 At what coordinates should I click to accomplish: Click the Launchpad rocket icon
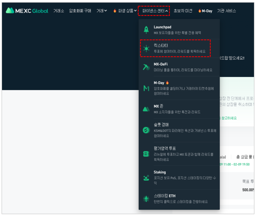tap(146, 30)
